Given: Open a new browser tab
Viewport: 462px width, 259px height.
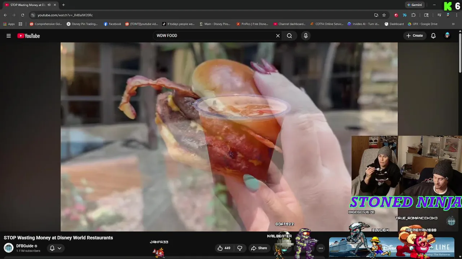Looking at the screenshot, I should (x=64, y=5).
